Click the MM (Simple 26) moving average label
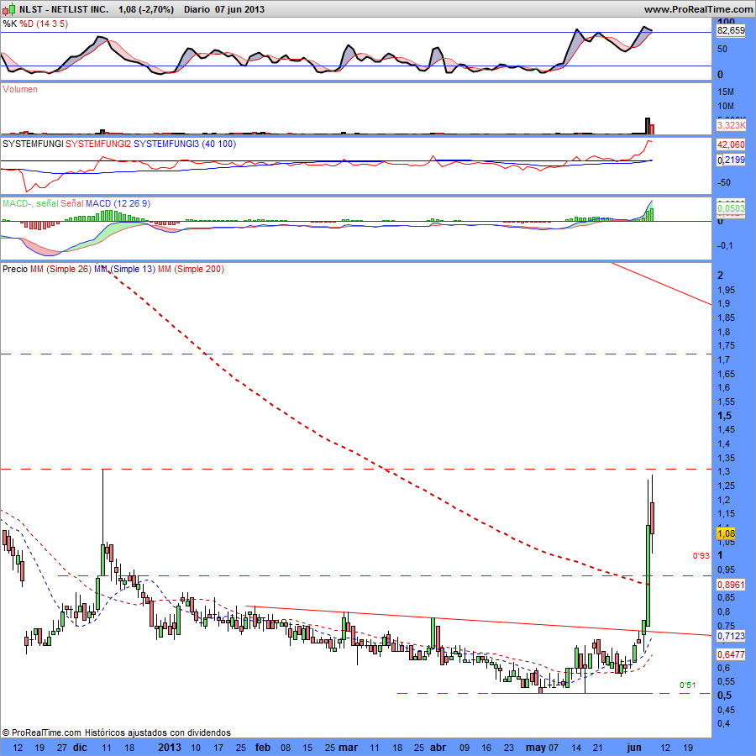This screenshot has width=756, height=756. point(60,269)
